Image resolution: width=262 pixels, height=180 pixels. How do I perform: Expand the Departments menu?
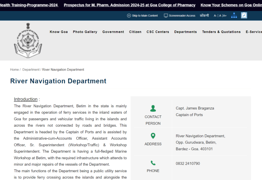point(186,32)
